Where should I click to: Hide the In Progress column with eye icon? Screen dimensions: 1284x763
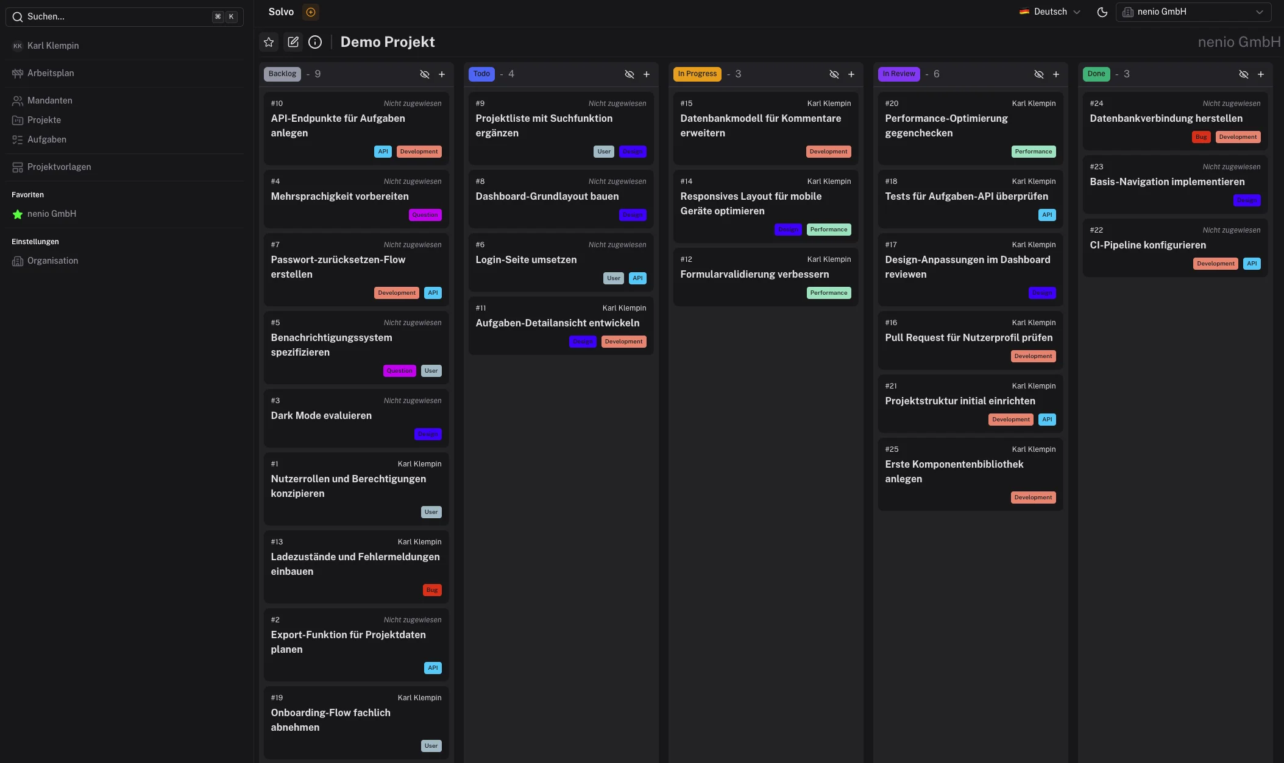click(x=834, y=74)
